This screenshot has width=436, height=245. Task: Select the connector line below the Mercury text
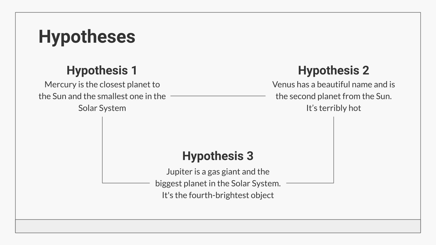[x=102, y=150]
